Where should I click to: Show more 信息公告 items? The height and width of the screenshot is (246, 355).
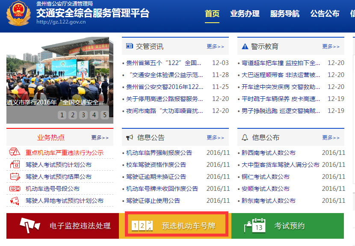point(215,137)
